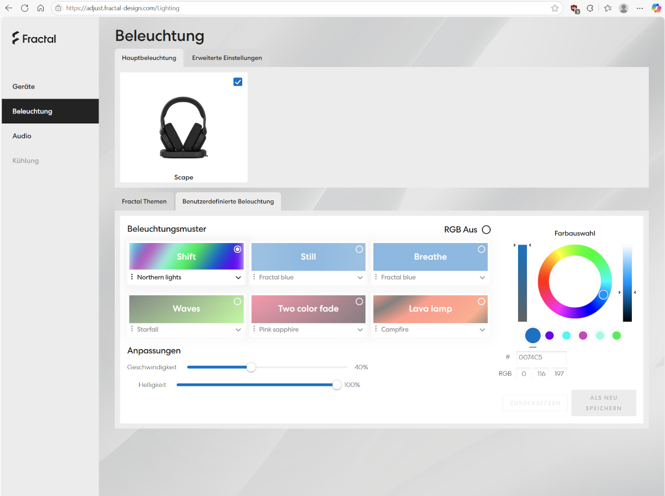The width and height of the screenshot is (665, 496).
Task: Select the Two color fade radio button
Action: 359,301
